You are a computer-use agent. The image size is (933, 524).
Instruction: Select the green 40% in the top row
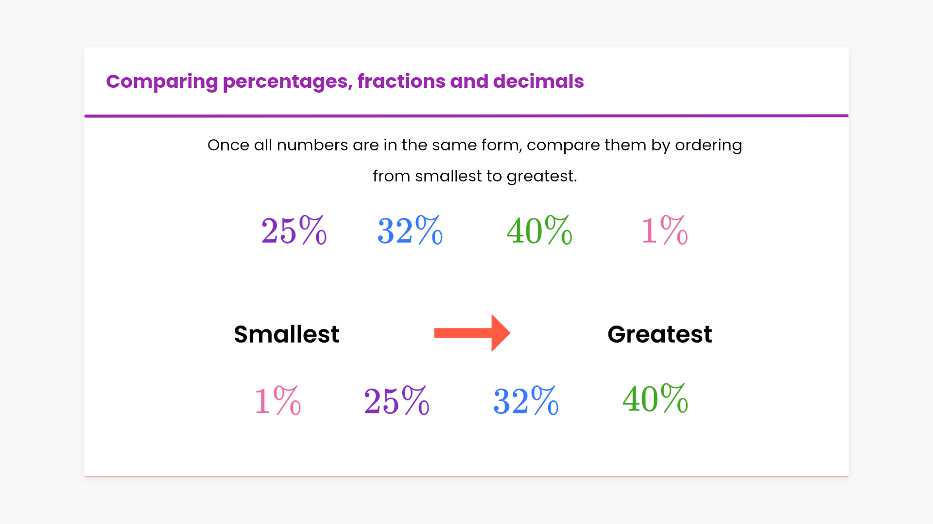[x=539, y=230]
